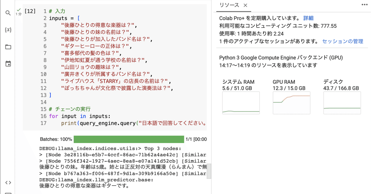This screenshot has height=194, width=371.
Task: Open the 詳細 link
Action: click(x=308, y=18)
